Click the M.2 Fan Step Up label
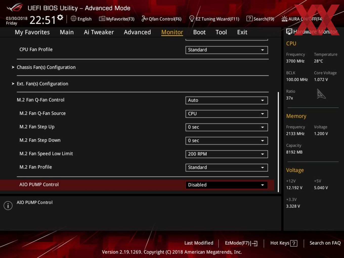The image size is (344, 258). click(x=37, y=127)
